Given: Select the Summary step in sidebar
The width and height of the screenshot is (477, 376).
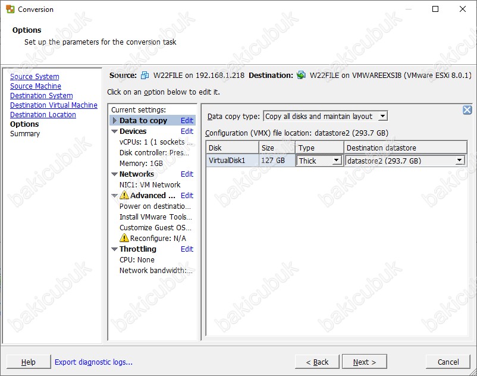Looking at the screenshot, I should 25,133.
